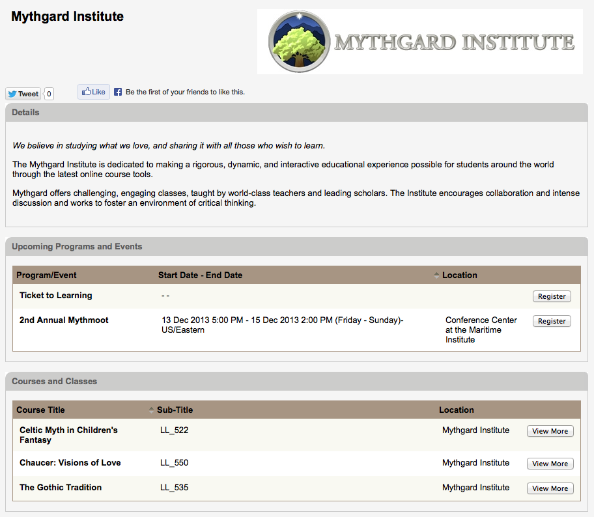This screenshot has width=594, height=517.
Task: Select the 2nd Annual Mythmoot event title
Action: (64, 320)
